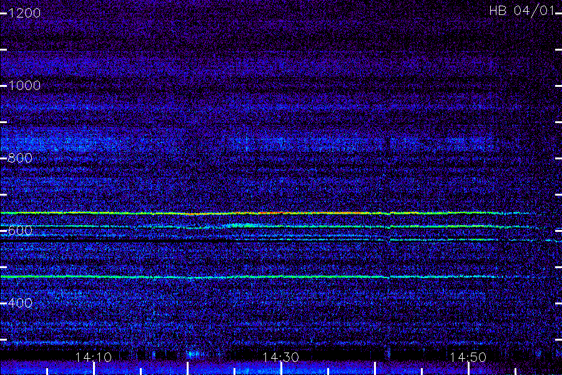The image size is (562, 375).
Task: Click the 400 frequency axis label
Action: (x=20, y=303)
